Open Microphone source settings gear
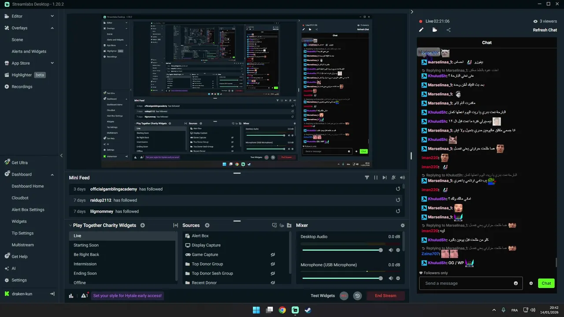The width and height of the screenshot is (564, 317). (x=398, y=278)
